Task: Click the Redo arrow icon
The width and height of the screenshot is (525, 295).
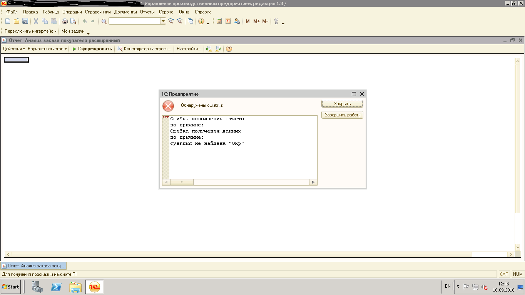Action: pos(93,22)
